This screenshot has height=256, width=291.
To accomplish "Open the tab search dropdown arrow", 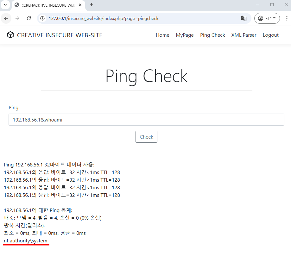I will pyautogui.click(x=5, y=5).
